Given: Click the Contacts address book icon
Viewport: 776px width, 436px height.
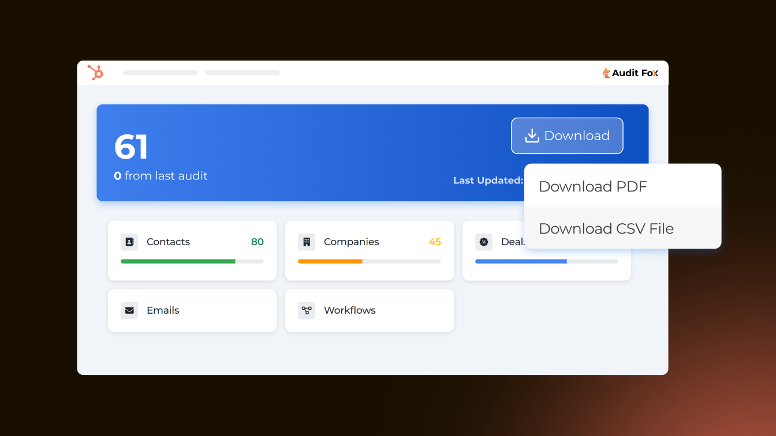Looking at the screenshot, I should coord(129,242).
